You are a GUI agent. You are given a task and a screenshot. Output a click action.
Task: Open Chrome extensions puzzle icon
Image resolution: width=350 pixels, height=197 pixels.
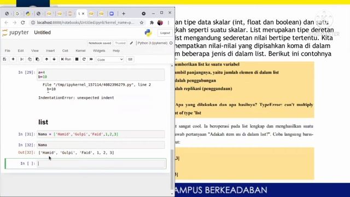(152, 22)
